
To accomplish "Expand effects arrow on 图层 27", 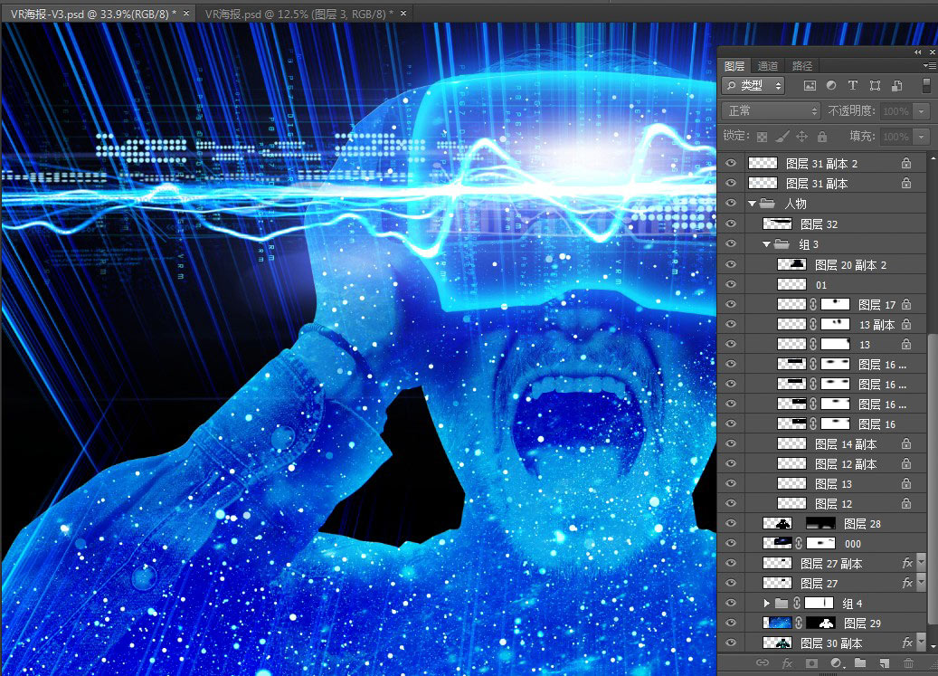I will point(921,582).
